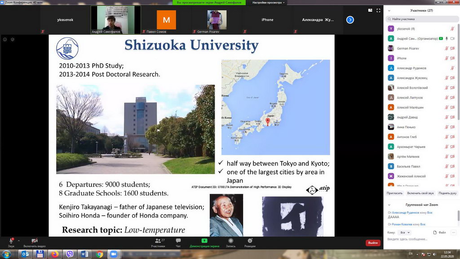Toggle camera icon for Антонов Глеб

(453, 137)
